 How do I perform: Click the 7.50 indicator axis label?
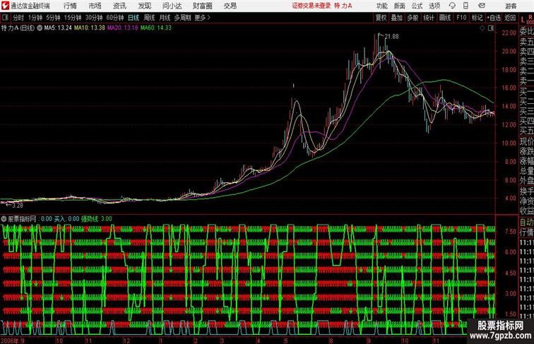[511, 232]
